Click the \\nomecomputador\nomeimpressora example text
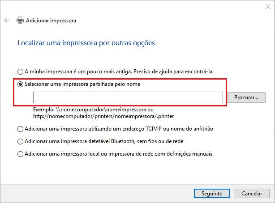The height and width of the screenshot is (203, 275). (x=101, y=110)
